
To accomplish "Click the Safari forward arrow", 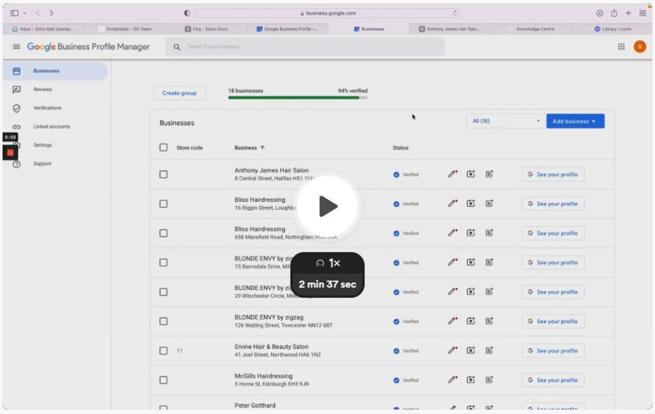I will pos(51,13).
